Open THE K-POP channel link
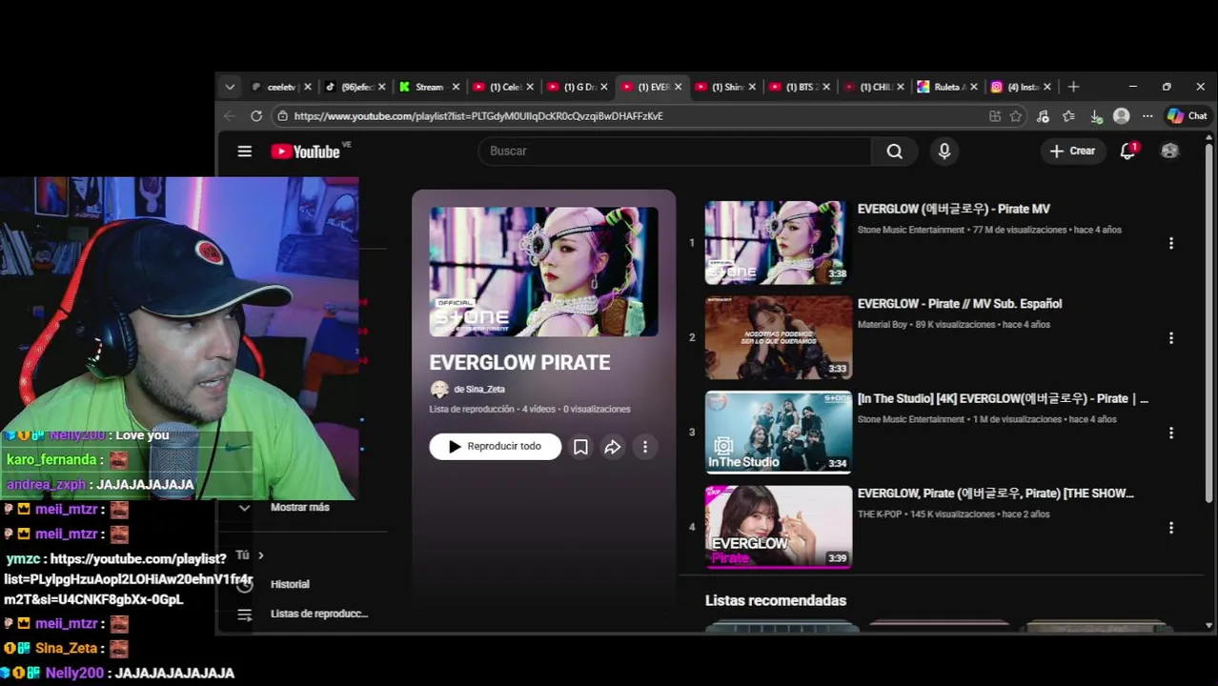The image size is (1218, 686). (x=882, y=514)
